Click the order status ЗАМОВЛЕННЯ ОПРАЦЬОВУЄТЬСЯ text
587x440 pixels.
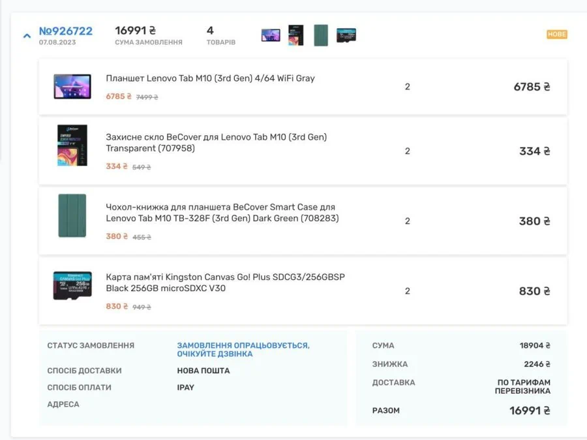243,349
